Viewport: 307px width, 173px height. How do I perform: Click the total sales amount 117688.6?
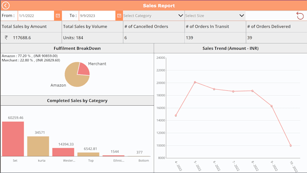(x=22, y=38)
